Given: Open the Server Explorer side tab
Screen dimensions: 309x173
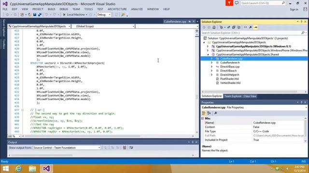Looking at the screenshot, I should coord(3,28).
